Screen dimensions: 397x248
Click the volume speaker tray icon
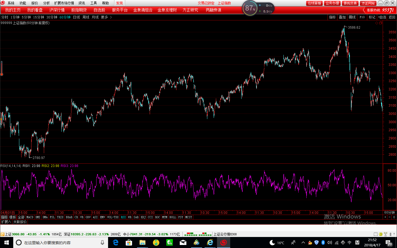point(330,242)
